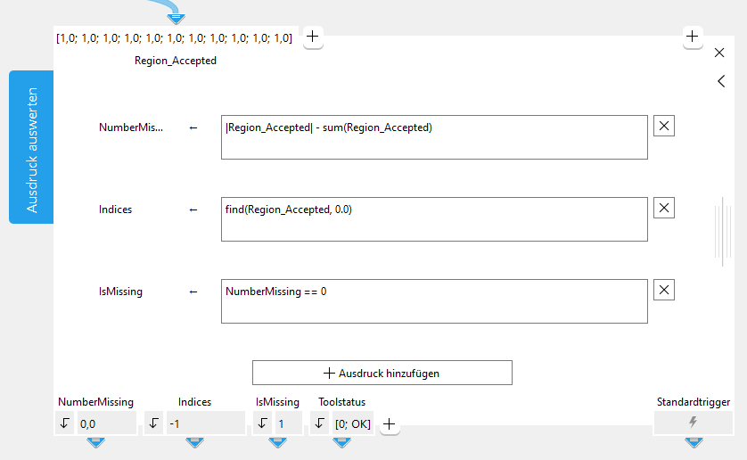The width and height of the screenshot is (747, 460).
Task: Collapse the panel using the left chevron
Action: [720, 81]
